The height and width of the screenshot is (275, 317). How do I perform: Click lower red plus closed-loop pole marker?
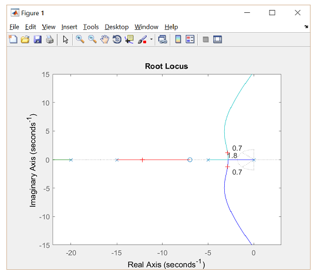[227, 167]
